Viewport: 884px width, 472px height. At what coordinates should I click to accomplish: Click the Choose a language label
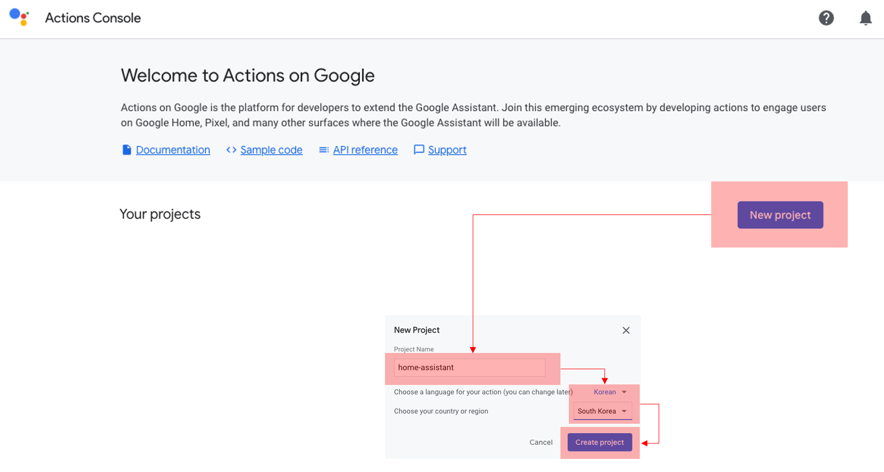point(483,392)
